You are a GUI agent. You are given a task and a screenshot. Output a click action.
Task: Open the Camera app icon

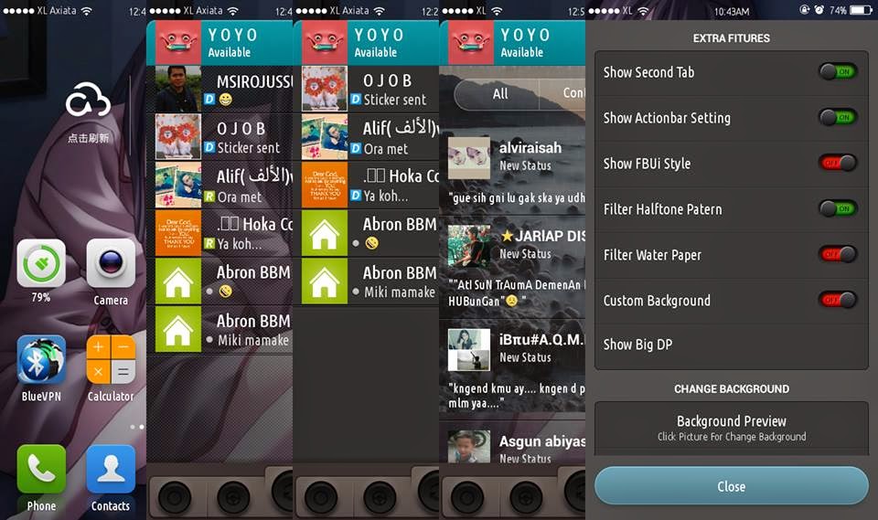111,263
